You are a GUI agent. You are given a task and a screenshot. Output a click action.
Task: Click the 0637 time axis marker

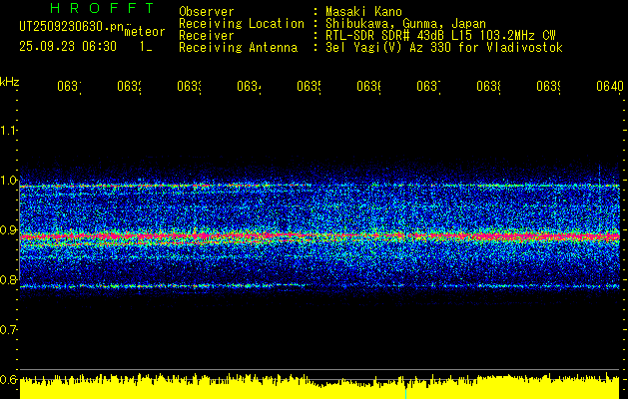tap(428, 87)
